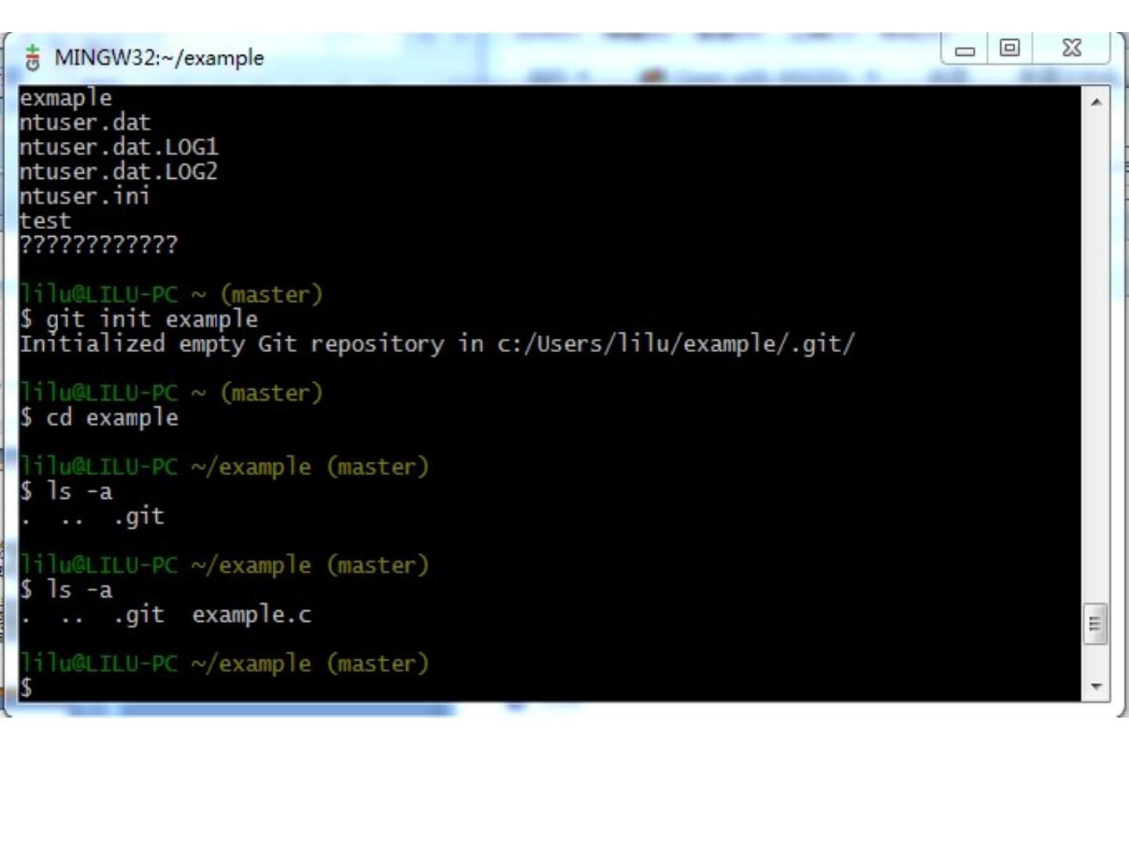Image resolution: width=1129 pixels, height=847 pixels.
Task: Click the last empty '$' prompt line
Action: [27, 688]
